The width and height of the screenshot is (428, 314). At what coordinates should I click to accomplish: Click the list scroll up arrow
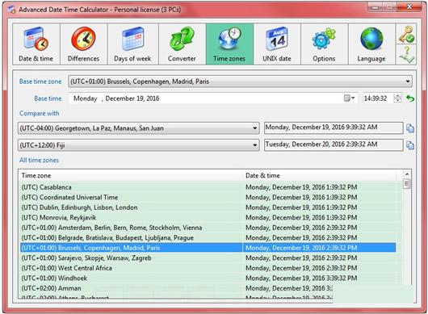[x=407, y=174]
